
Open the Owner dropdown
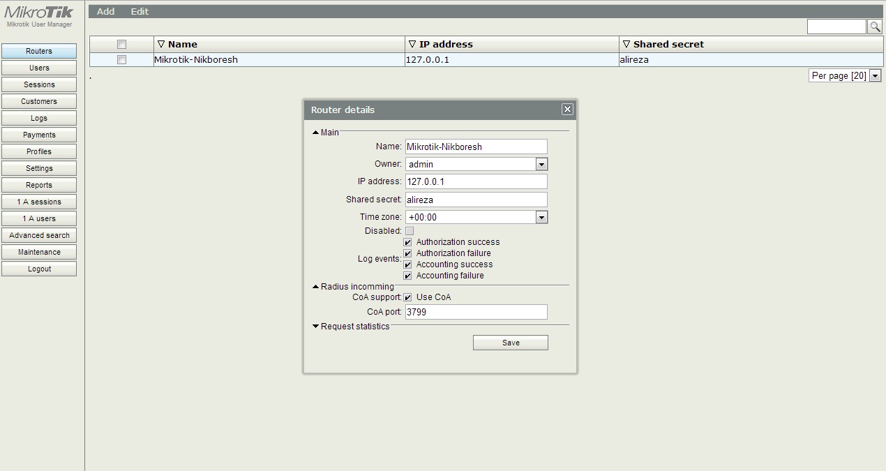pos(541,164)
